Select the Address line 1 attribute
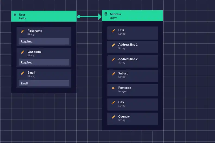 tap(132, 47)
